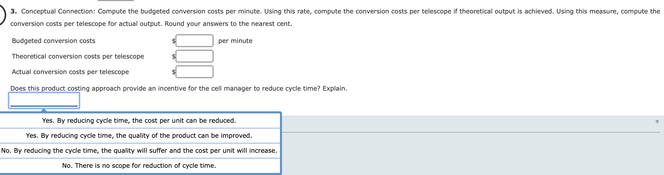This screenshot has width=664, height=175.
Task: Click the Theoretical conversion costs per telescope field
Action: (x=194, y=56)
